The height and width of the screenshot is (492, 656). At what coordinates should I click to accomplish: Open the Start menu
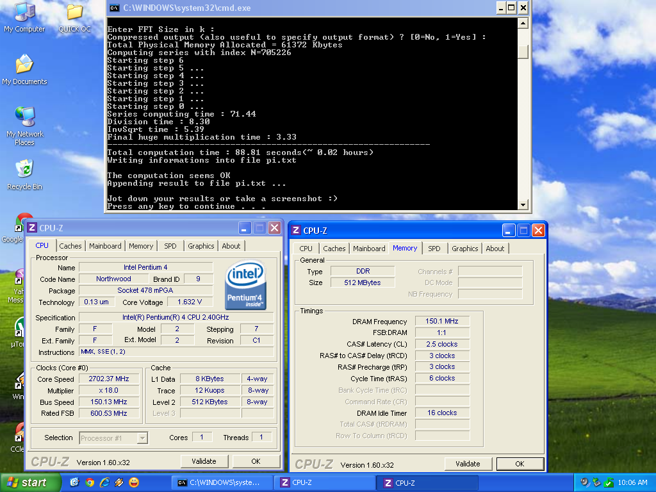tap(30, 482)
